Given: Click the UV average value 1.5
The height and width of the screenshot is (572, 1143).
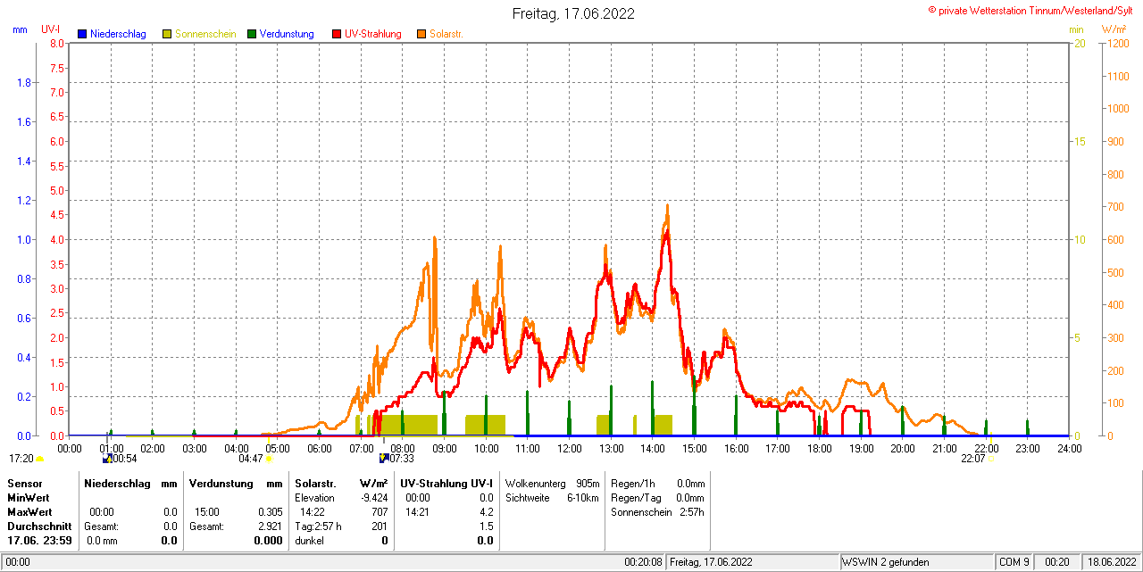Looking at the screenshot, I should pos(486,526).
